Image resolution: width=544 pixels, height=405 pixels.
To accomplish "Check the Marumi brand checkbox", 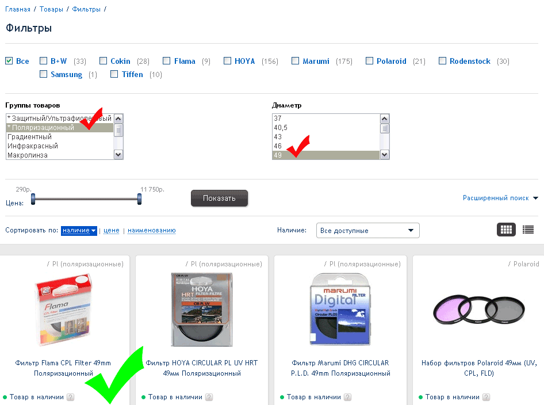I will click(x=295, y=61).
